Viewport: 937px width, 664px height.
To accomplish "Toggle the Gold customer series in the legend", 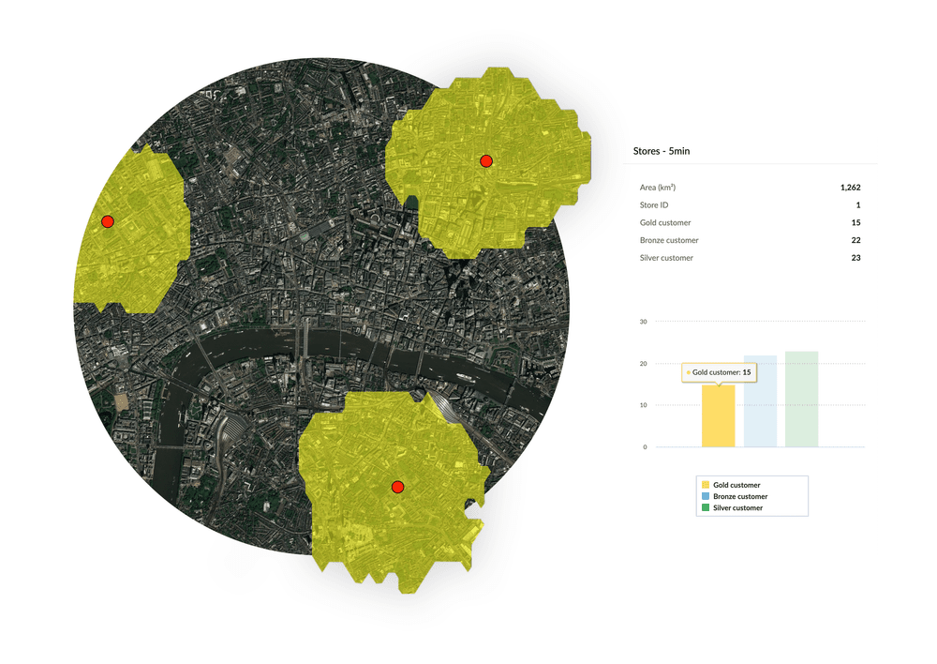I will coord(736,485).
